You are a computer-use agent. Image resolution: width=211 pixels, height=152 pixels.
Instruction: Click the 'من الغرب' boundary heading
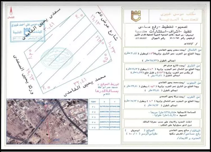(193, 97)
